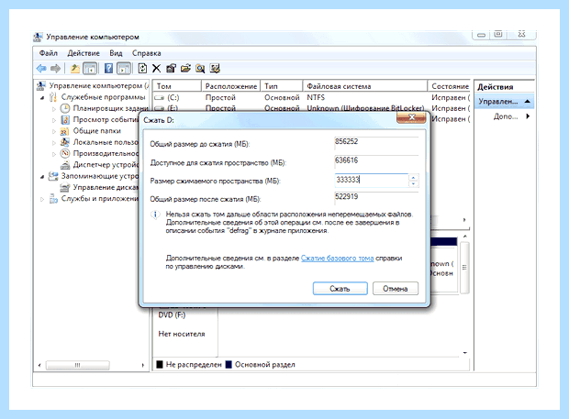
Task: Click available shrink space value 636616
Action: (347, 160)
